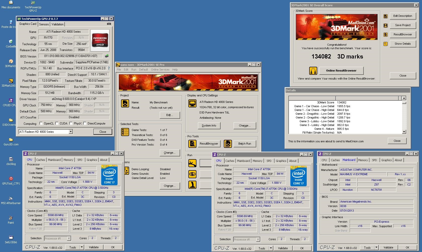
Task: Click Change... in the Selected Tests section
Action: [170, 153]
